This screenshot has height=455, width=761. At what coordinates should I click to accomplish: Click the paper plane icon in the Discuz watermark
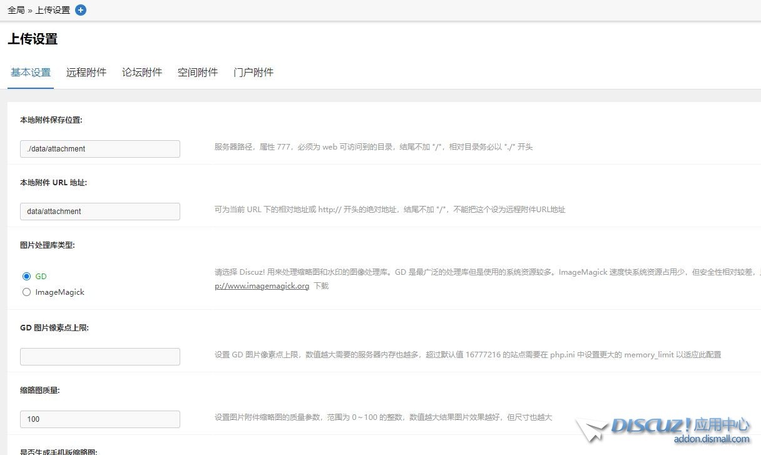[x=591, y=431]
